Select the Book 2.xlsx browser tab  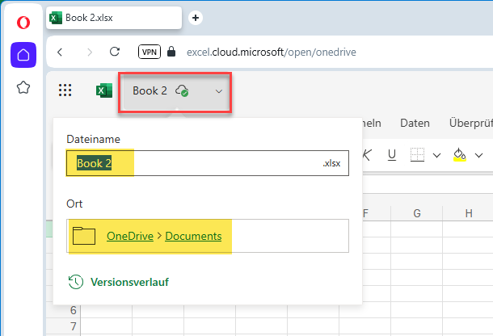114,18
